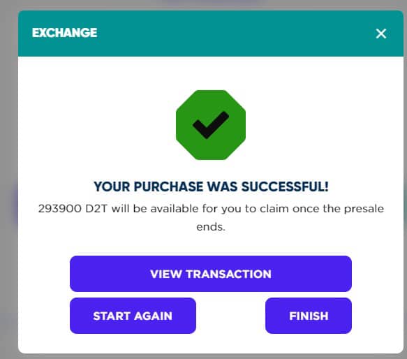407x359 pixels.
Task: Click the word 'ends.' in the message
Action: [211, 227]
